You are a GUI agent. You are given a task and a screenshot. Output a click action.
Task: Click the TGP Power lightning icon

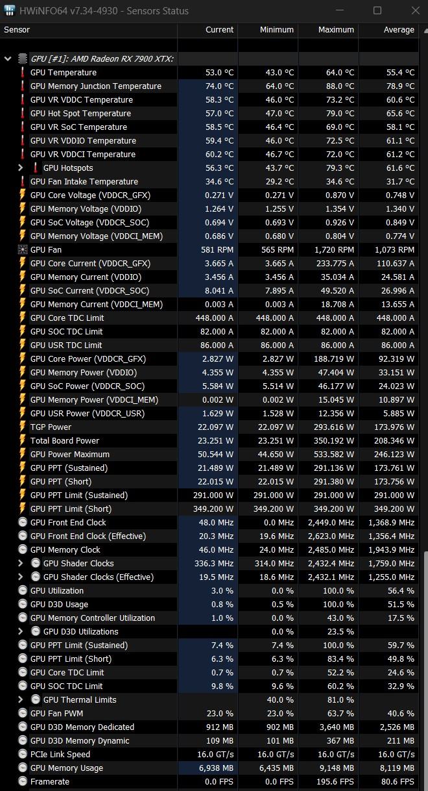click(x=23, y=427)
